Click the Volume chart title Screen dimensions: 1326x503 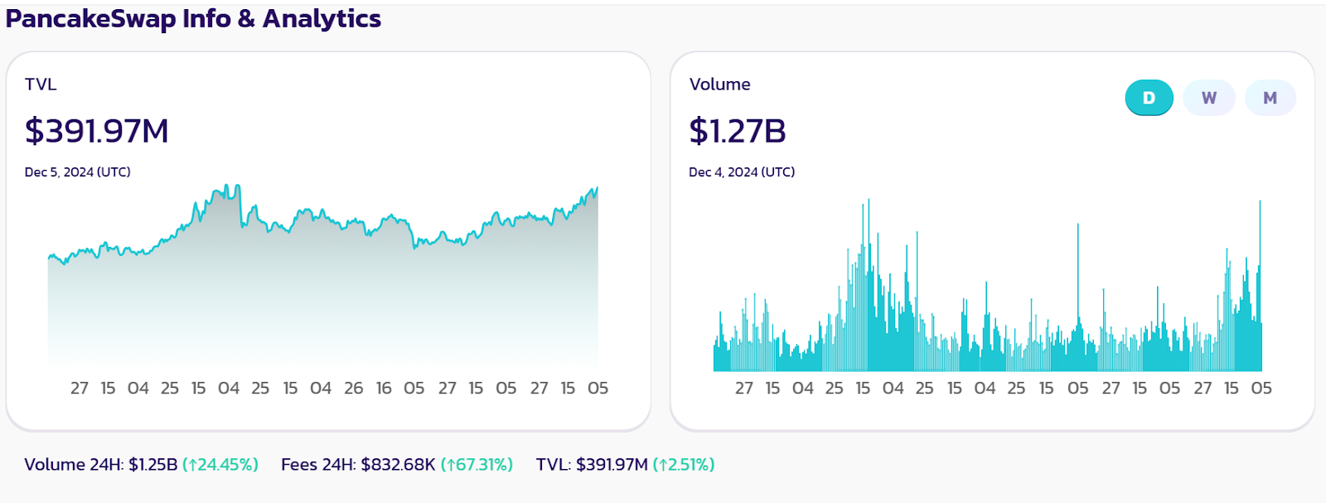coord(719,84)
